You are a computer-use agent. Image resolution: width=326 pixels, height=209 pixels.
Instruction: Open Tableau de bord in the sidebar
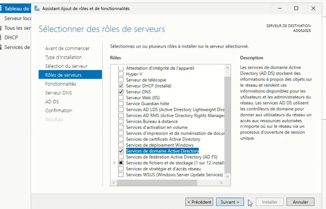[17, 9]
